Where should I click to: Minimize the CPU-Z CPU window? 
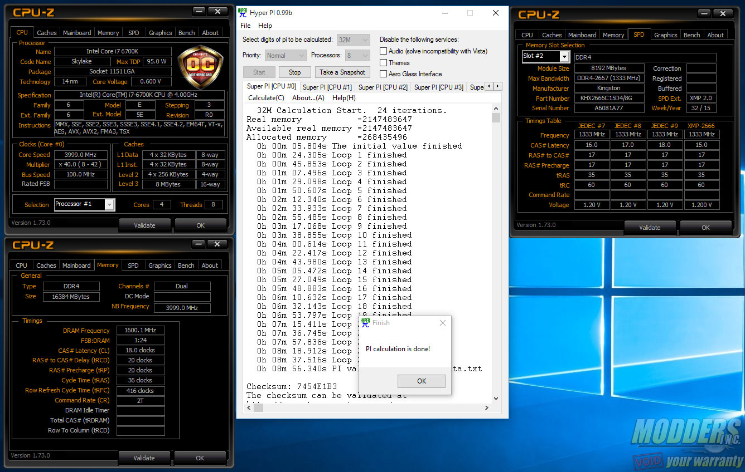point(199,11)
